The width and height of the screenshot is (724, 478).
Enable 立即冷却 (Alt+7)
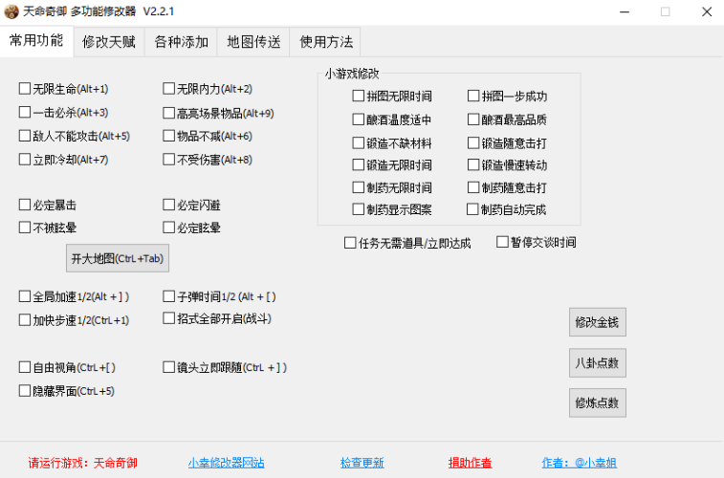(x=25, y=160)
